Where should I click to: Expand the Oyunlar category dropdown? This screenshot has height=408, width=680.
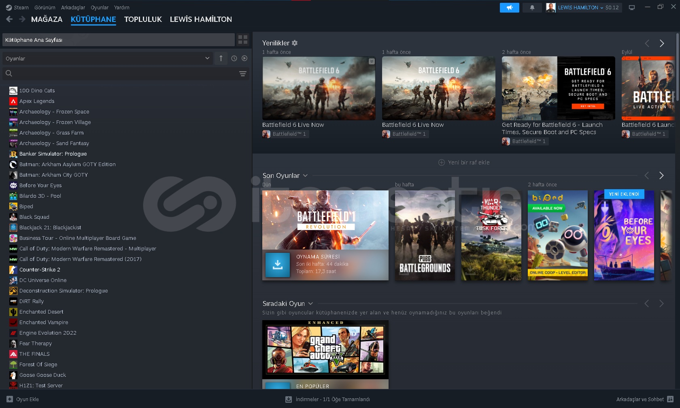click(x=207, y=58)
